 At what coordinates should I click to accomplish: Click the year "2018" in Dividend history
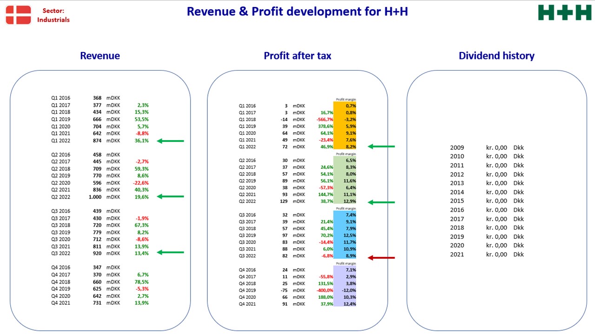[x=457, y=228]
